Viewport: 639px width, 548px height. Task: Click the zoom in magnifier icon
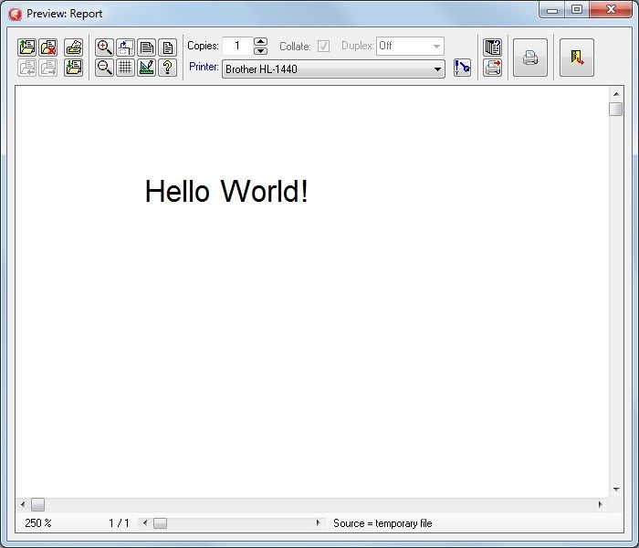pyautogui.click(x=104, y=47)
